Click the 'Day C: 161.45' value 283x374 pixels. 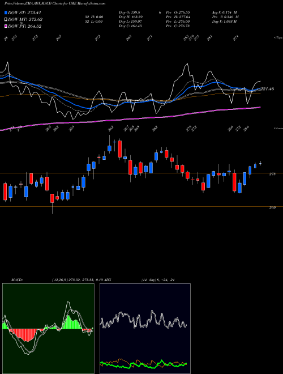130,26
